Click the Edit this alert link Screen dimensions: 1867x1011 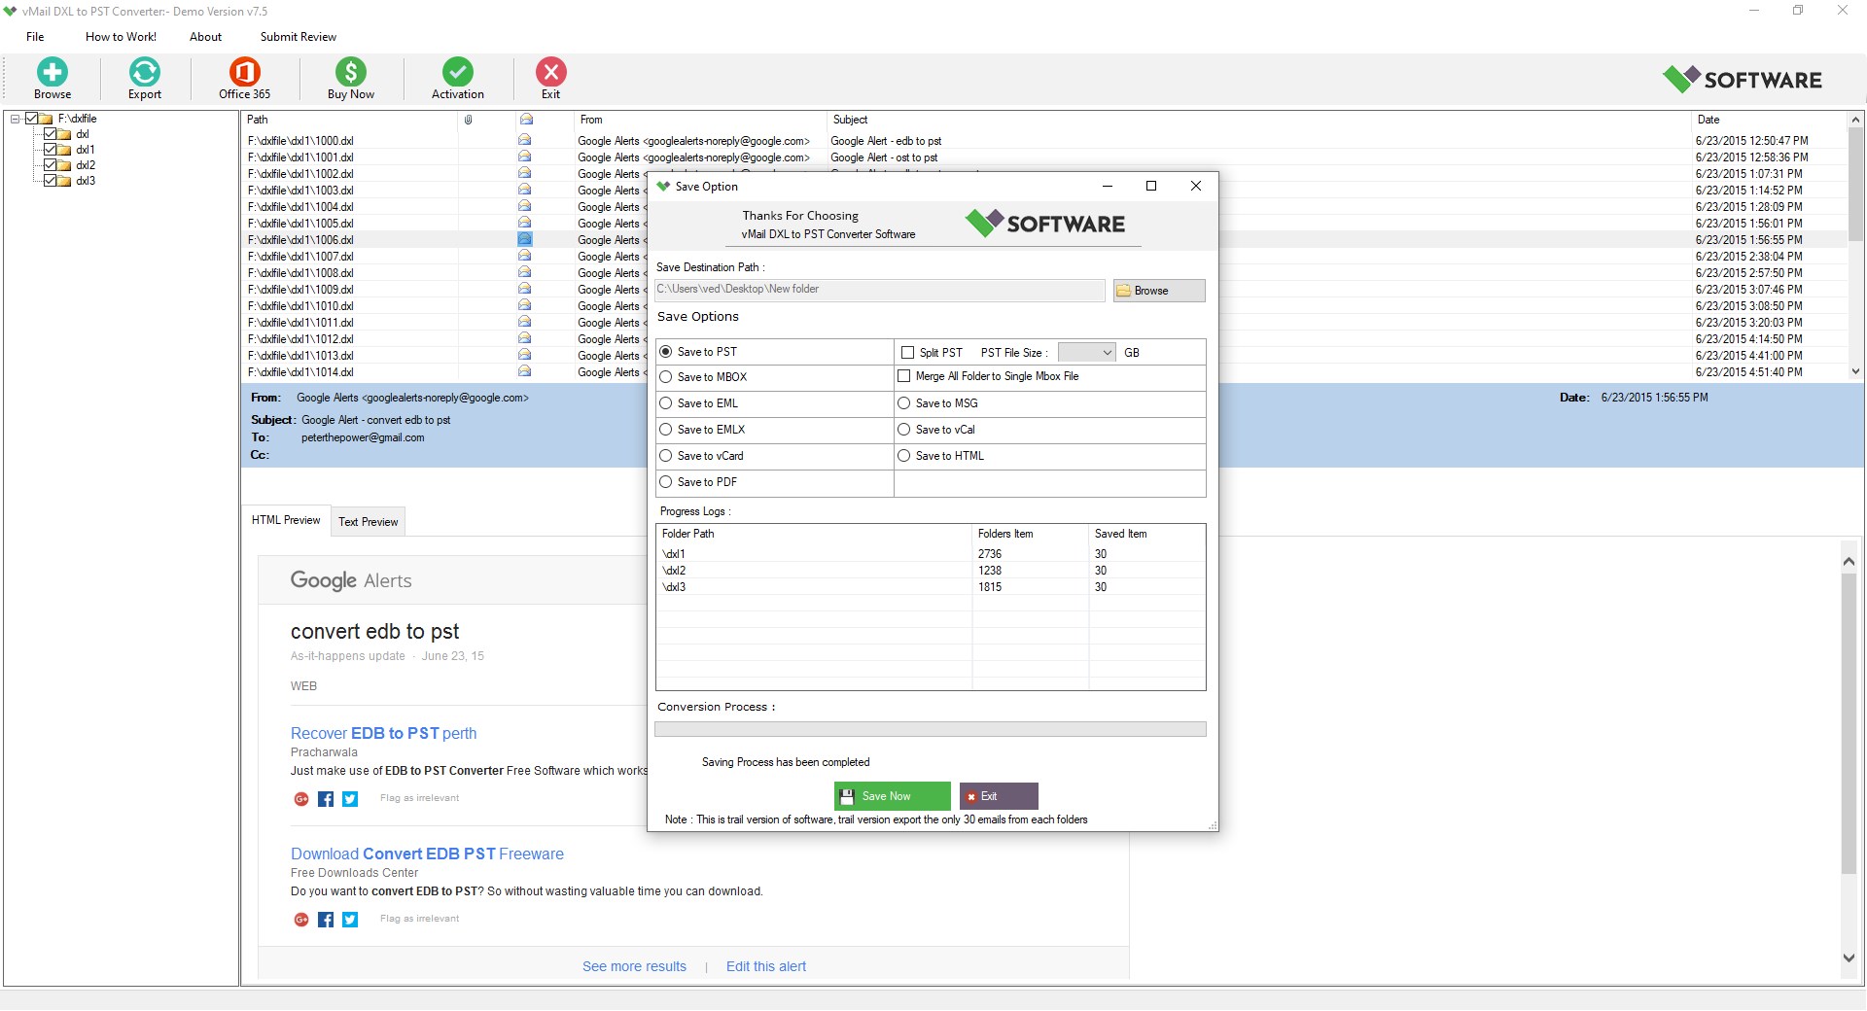pos(766,966)
